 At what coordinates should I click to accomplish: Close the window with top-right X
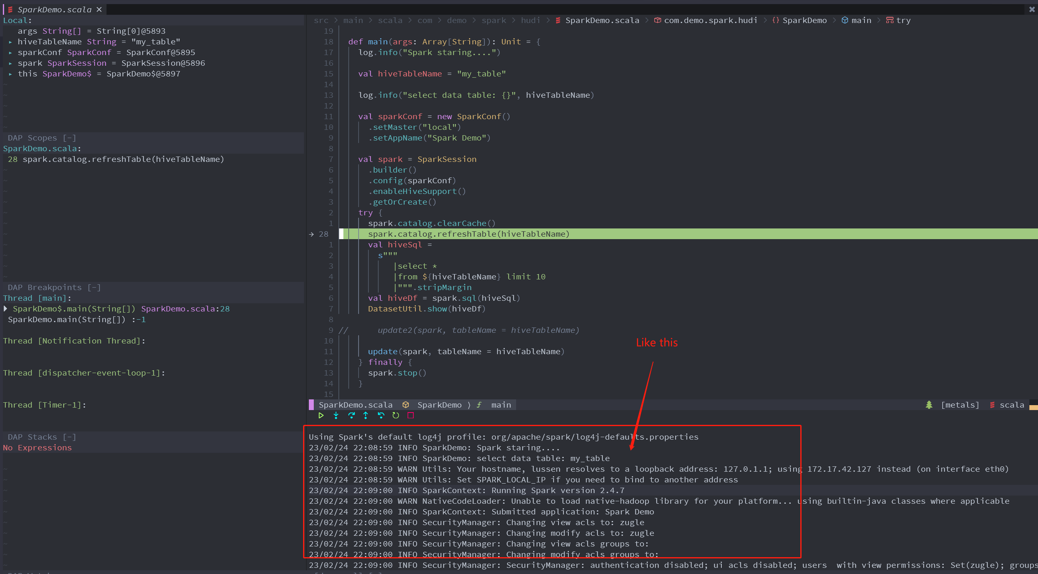pos(1031,9)
